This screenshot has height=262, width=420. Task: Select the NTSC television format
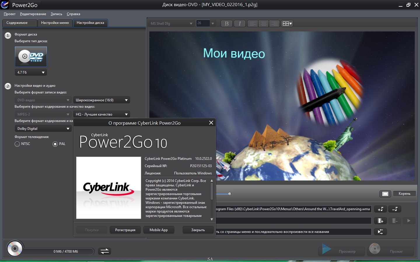[17, 144]
